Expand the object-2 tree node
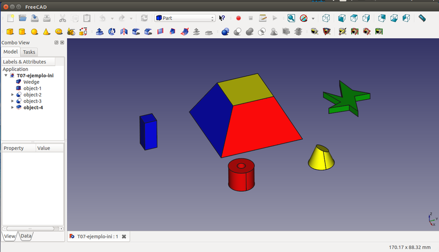 [x=13, y=95]
